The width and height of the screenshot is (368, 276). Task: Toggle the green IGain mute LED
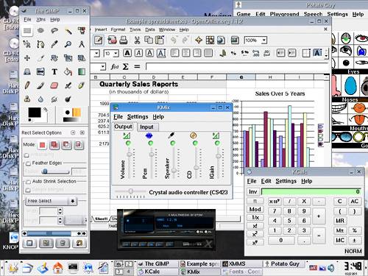(217, 144)
